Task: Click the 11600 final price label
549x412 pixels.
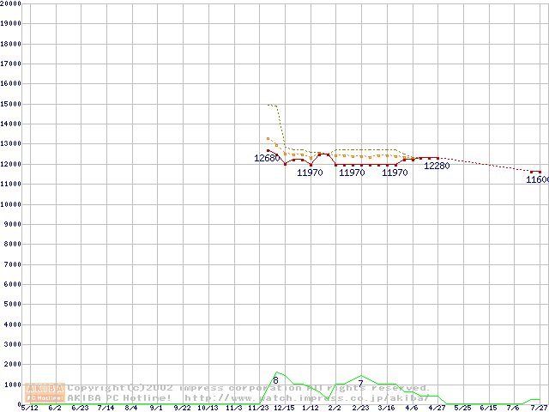Action: [x=537, y=179]
